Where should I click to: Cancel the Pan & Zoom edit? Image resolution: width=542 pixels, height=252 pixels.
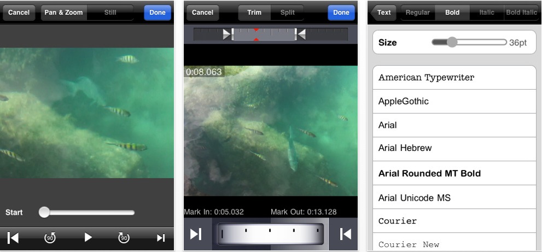coord(19,13)
